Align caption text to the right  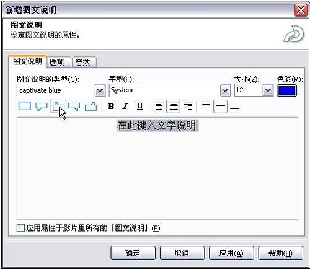(188, 107)
